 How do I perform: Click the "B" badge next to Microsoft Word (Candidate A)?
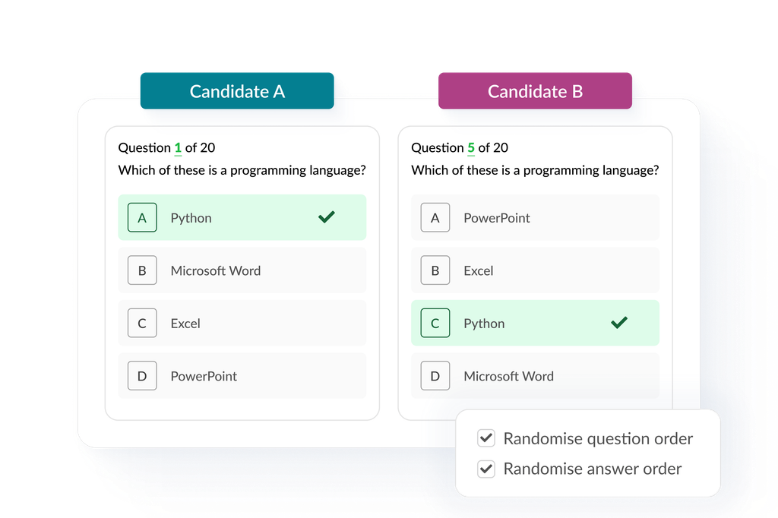coord(142,270)
